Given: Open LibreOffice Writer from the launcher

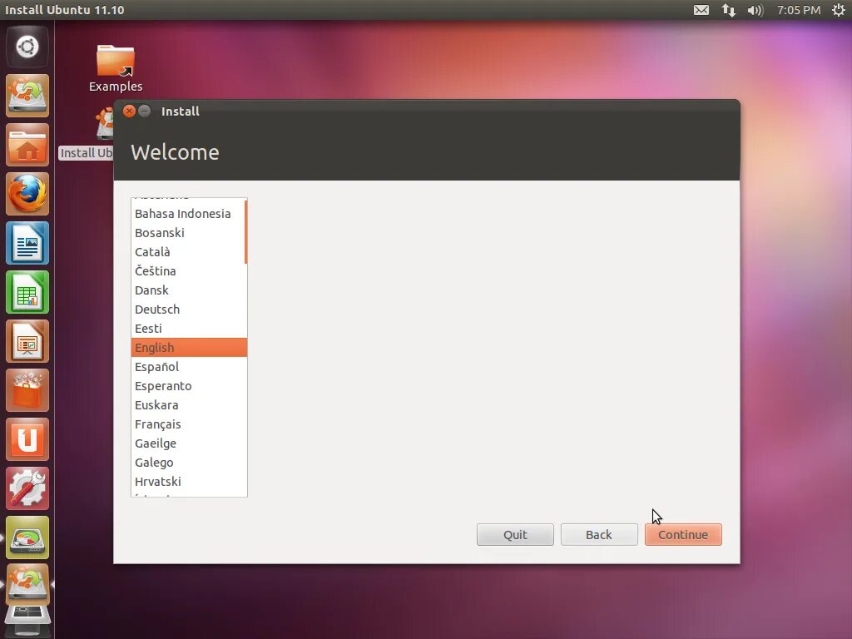Looking at the screenshot, I should click(27, 243).
